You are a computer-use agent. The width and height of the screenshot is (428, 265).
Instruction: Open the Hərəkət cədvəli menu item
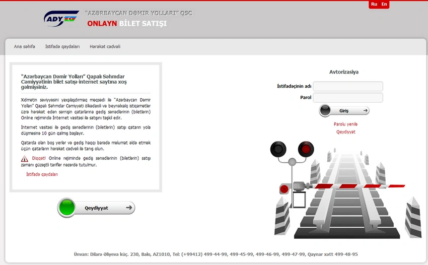pyautogui.click(x=105, y=46)
